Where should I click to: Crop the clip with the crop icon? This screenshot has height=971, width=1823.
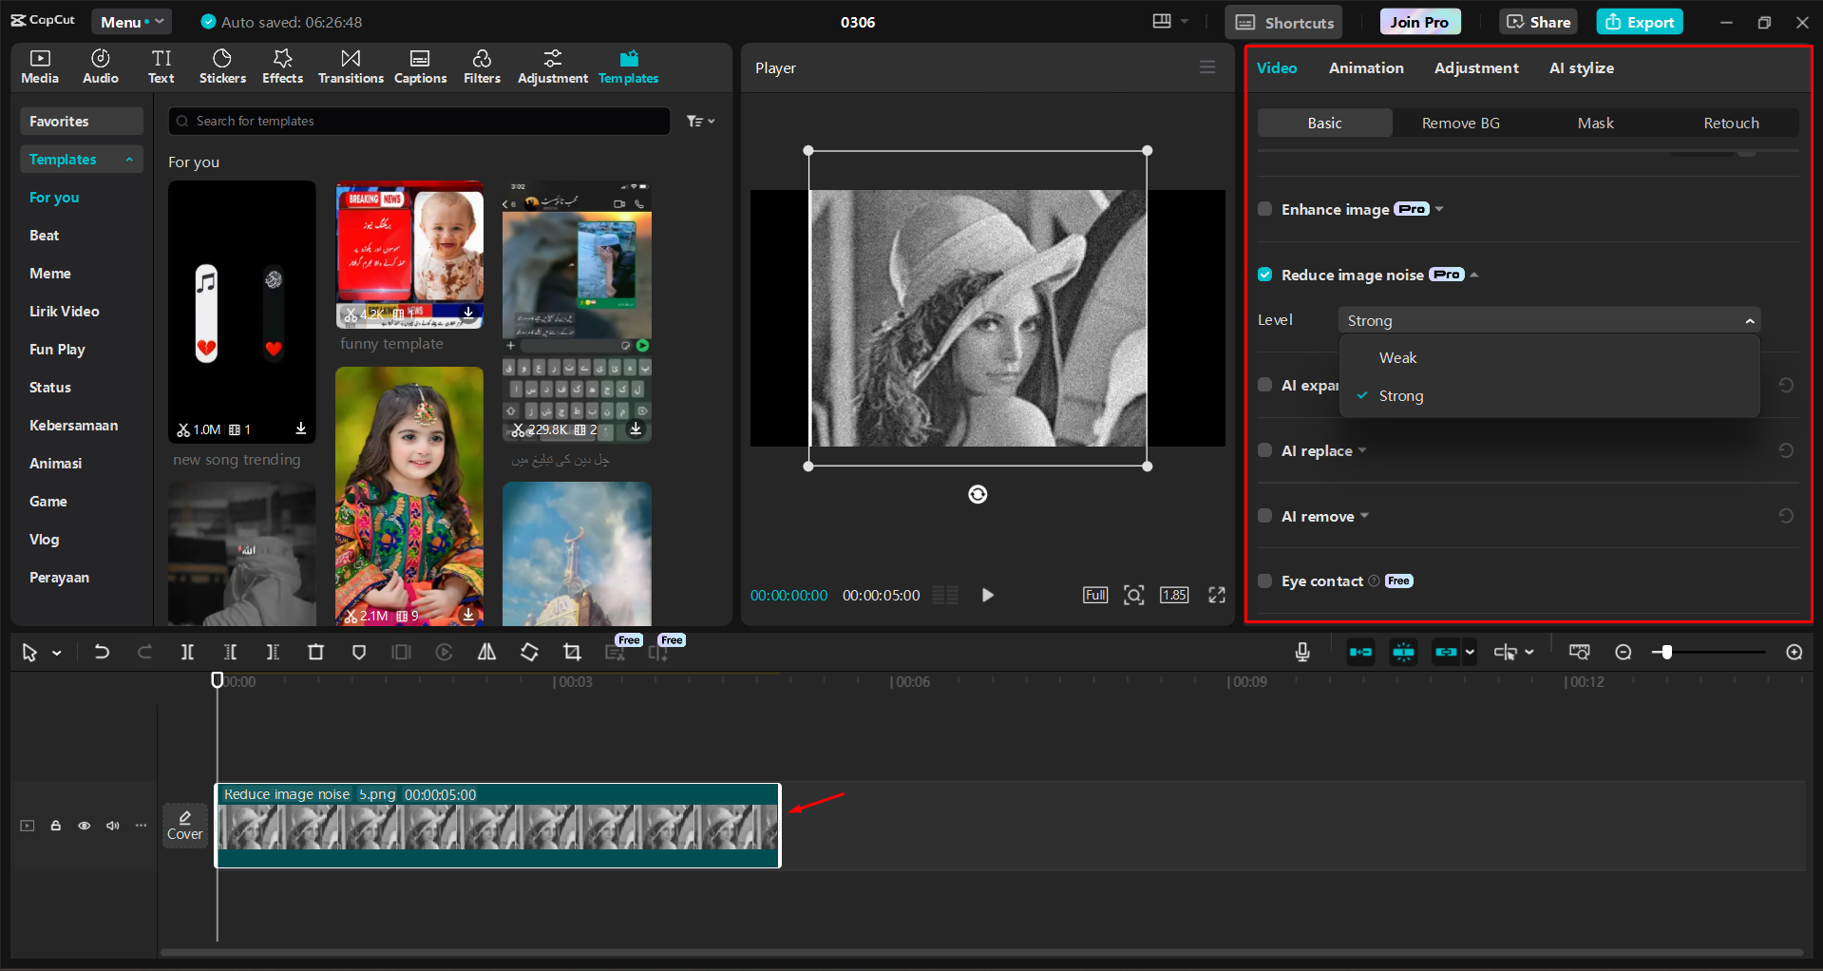click(572, 652)
